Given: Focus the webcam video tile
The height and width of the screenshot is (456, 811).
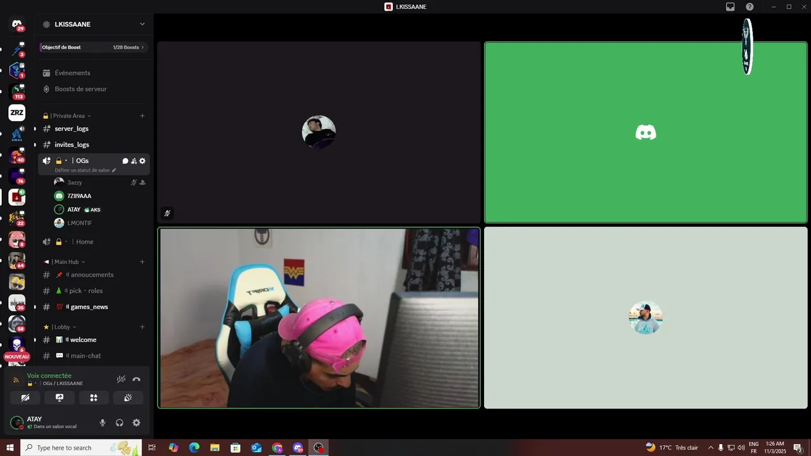Looking at the screenshot, I should 319,318.
